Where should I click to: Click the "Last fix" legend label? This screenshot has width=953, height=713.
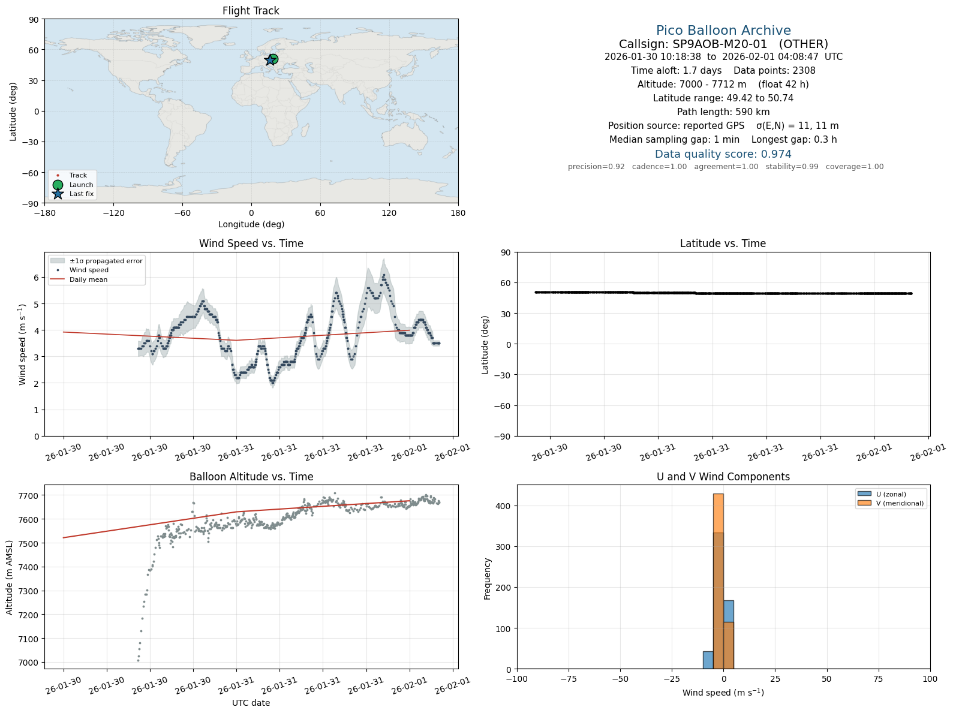(82, 194)
